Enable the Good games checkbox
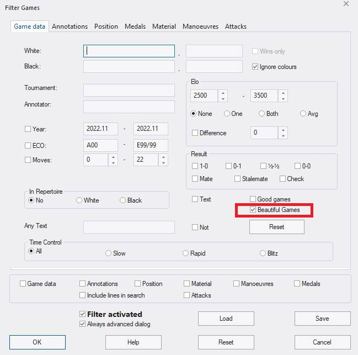 pos(253,199)
